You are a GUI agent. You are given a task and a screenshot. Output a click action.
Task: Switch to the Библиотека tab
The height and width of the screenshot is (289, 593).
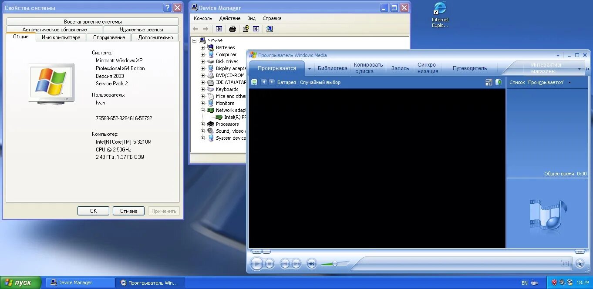(x=333, y=68)
